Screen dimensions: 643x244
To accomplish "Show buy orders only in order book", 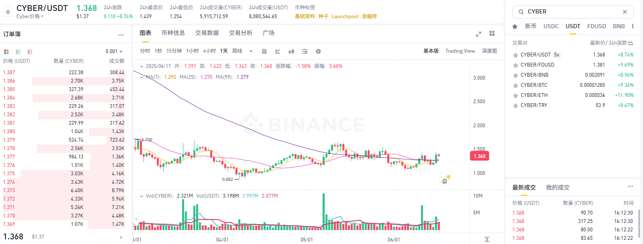I will pos(18,52).
